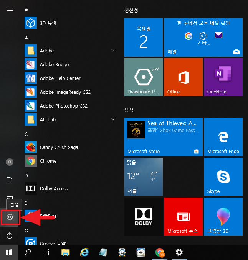
Task: Open the Chrome icon on the taskbar
Action: click(x=160, y=252)
